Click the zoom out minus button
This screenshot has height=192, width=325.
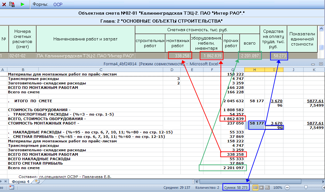coord(287,188)
